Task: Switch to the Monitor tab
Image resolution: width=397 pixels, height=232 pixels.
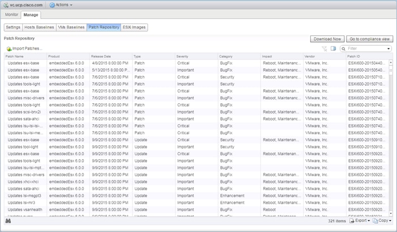Action: click(x=12, y=15)
